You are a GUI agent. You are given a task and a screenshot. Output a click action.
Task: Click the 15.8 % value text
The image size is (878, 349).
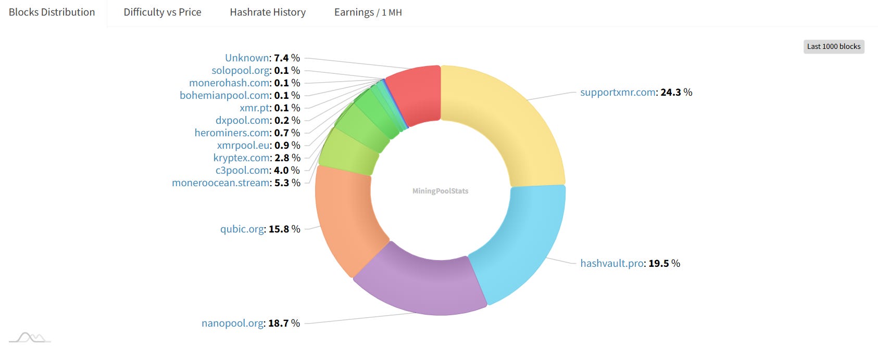click(x=284, y=229)
